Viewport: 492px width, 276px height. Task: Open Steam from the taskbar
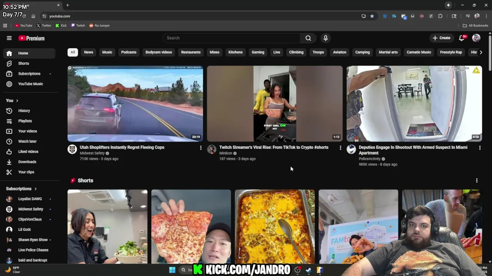[x=308, y=270]
